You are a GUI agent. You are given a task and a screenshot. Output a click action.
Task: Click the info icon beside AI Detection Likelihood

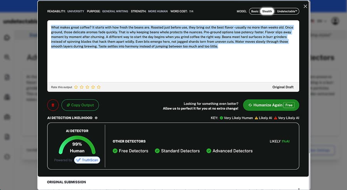point(96,118)
